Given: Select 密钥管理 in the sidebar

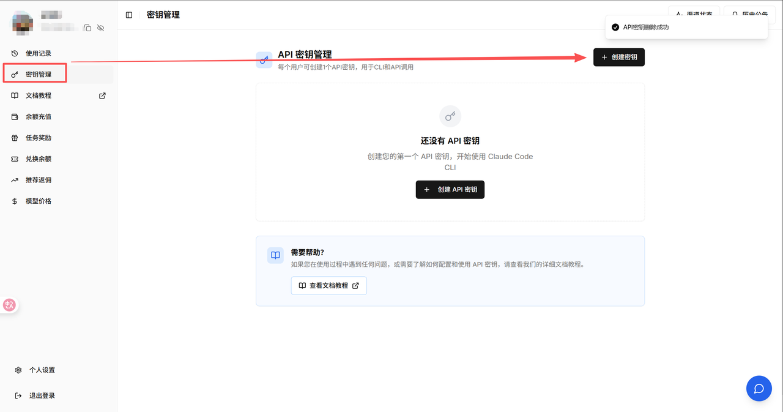Looking at the screenshot, I should pyautogui.click(x=39, y=74).
